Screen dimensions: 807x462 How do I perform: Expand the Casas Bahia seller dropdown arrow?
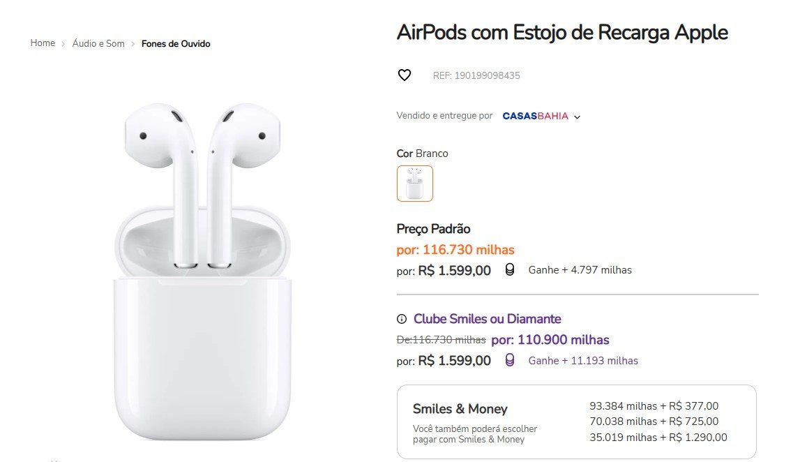tap(577, 117)
